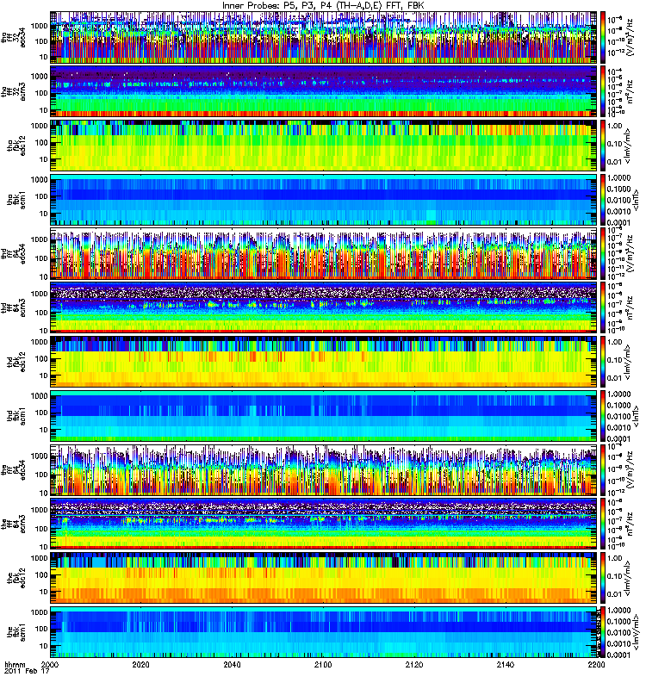This screenshot has height=689, width=646.
Task: Click inside the tha fbk edc12 spectrogram
Action: (323, 146)
